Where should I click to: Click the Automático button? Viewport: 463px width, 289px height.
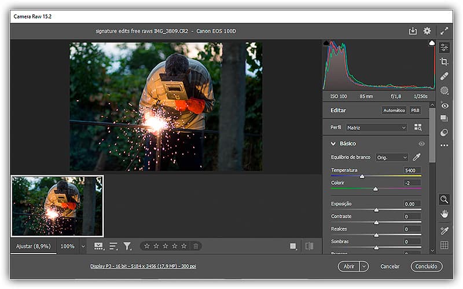point(394,110)
